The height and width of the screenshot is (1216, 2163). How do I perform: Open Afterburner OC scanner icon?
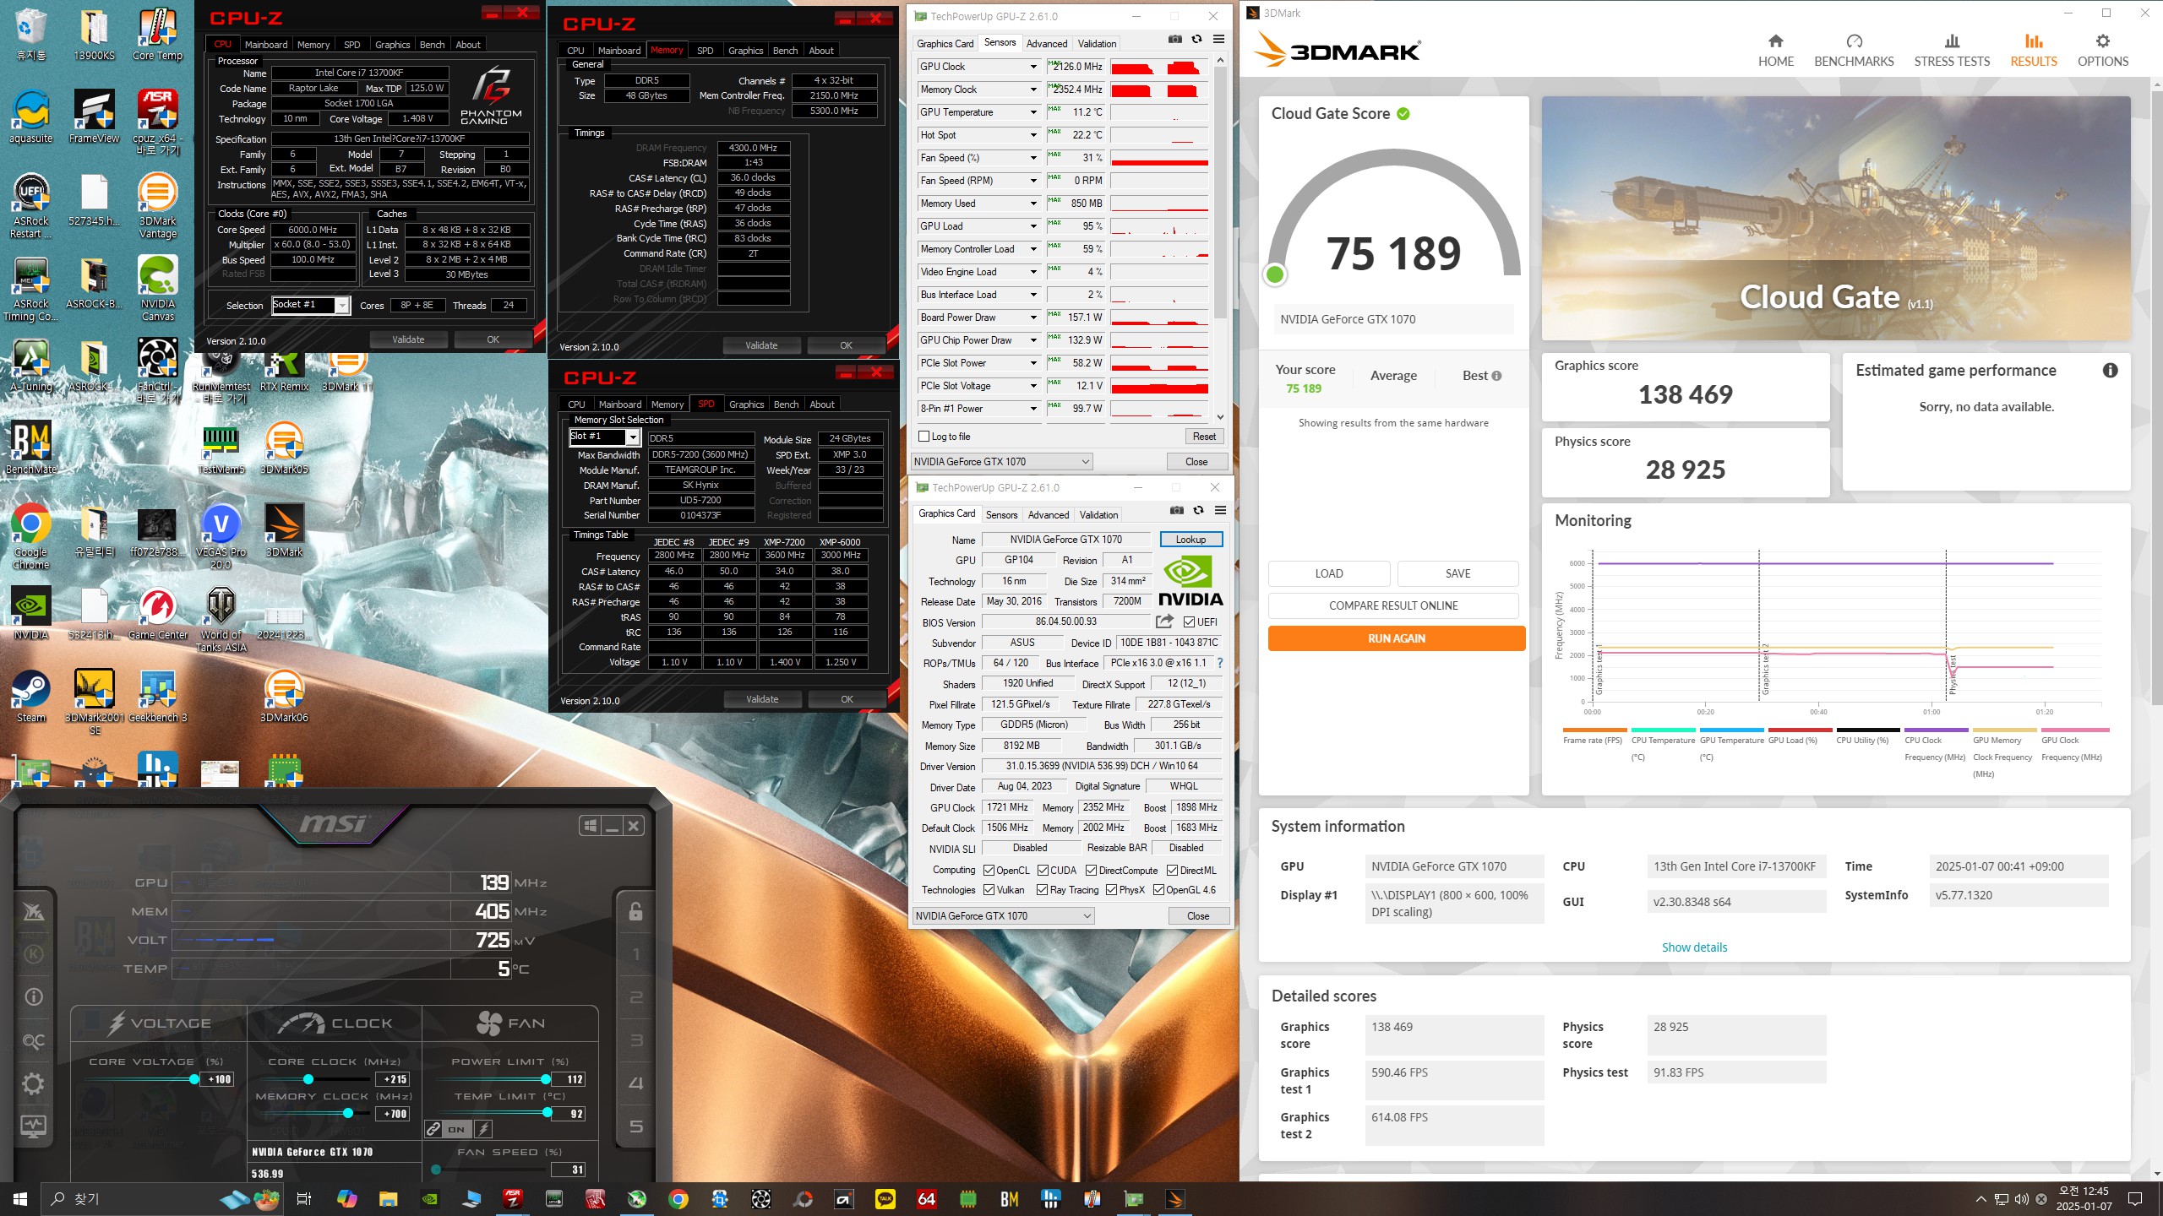coord(33,1040)
